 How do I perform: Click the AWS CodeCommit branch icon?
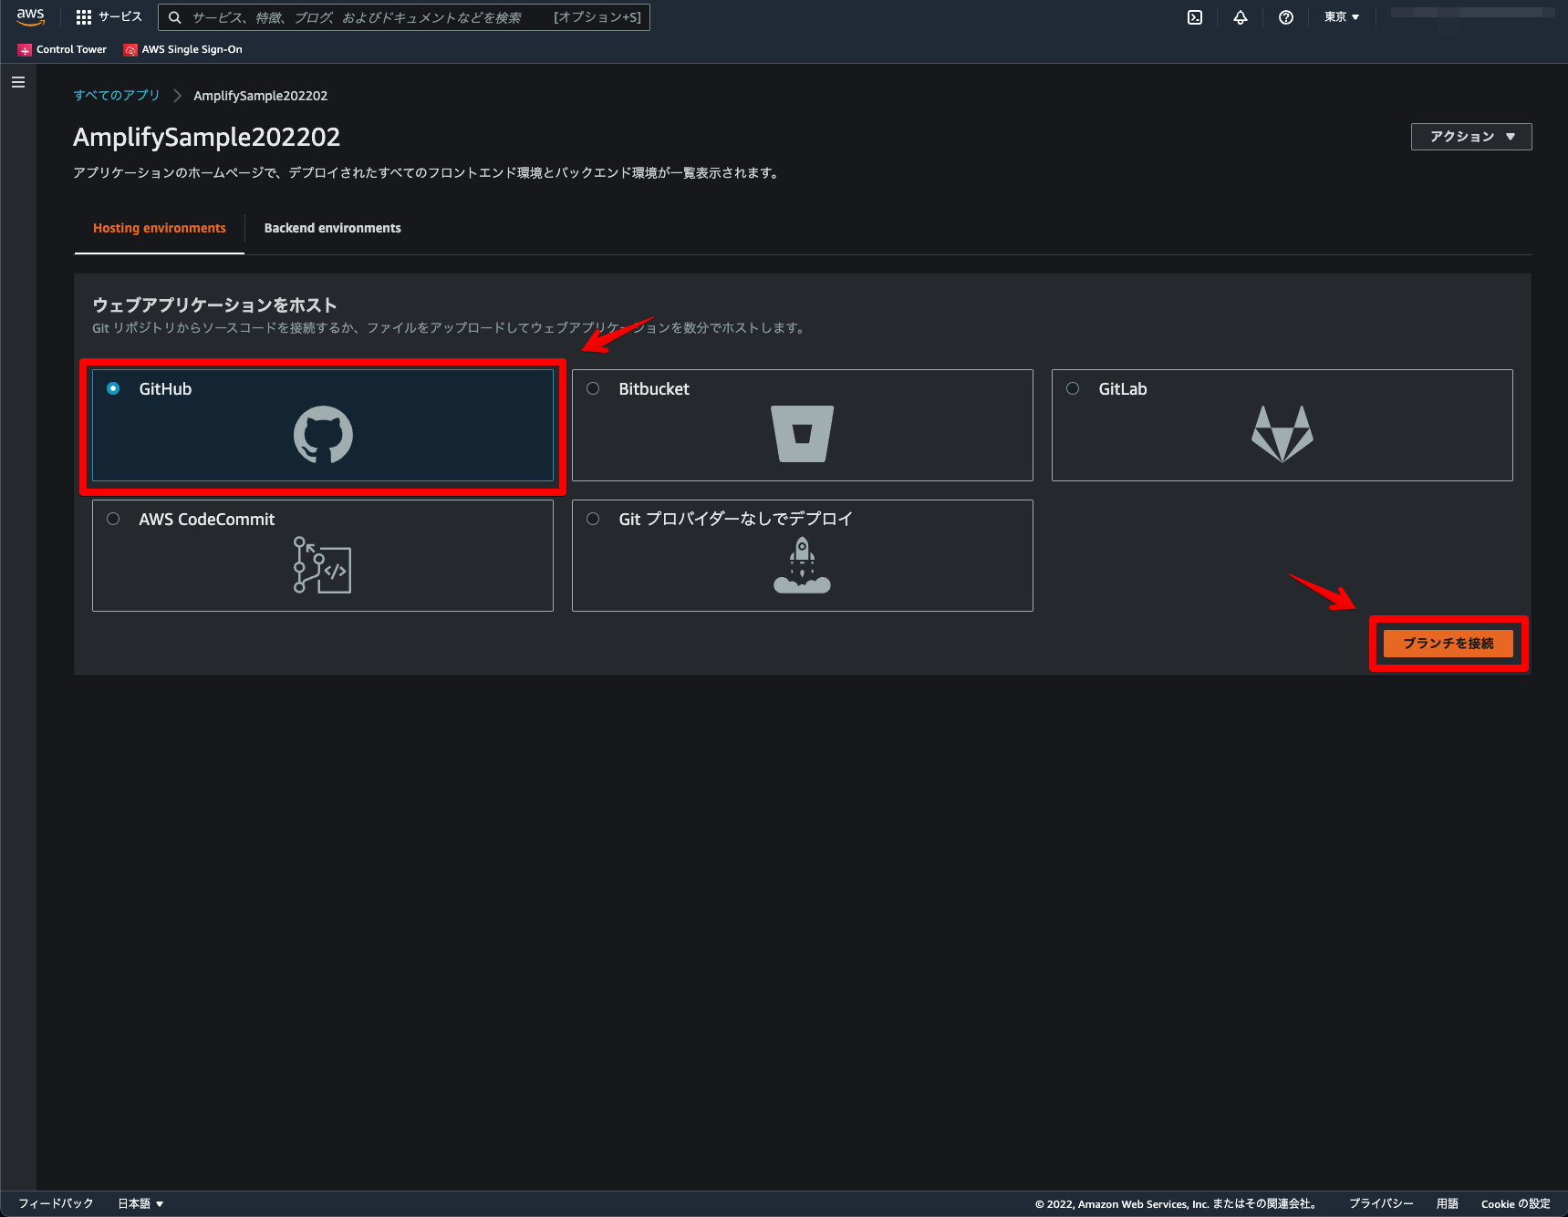click(x=322, y=565)
